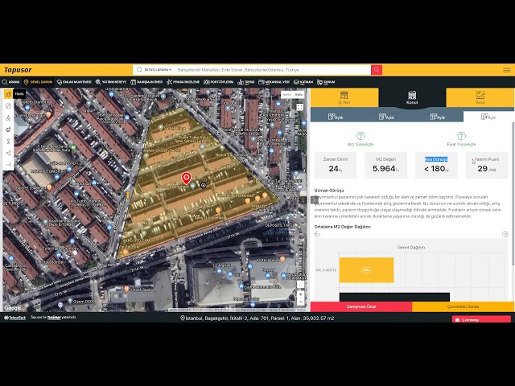The width and height of the screenshot is (515, 386).
Task: Switch map to Harita view
Action: pos(286,95)
